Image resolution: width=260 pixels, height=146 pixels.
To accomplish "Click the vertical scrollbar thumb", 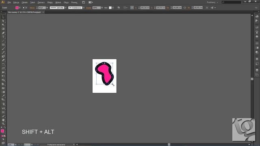I will pyautogui.click(x=252, y=79).
